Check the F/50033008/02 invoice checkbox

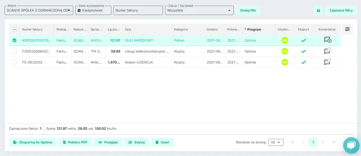click(14, 51)
